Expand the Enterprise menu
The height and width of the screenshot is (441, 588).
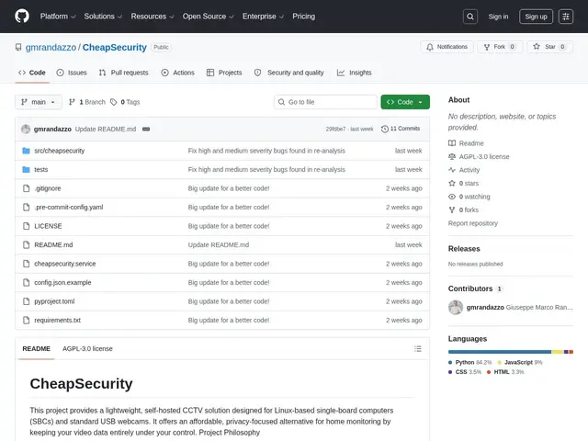[263, 17]
